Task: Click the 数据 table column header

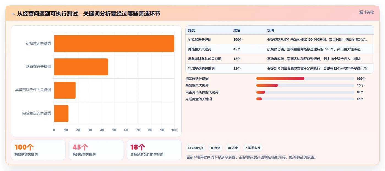Action: tap(237, 30)
